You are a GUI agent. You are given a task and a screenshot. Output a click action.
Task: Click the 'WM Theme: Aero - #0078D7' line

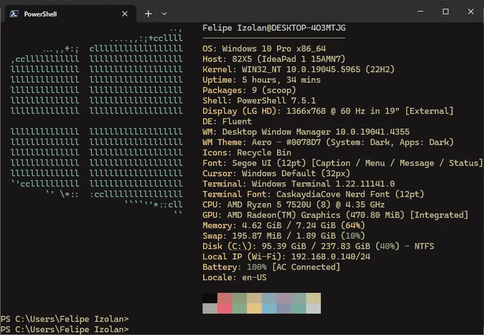tap(328, 142)
